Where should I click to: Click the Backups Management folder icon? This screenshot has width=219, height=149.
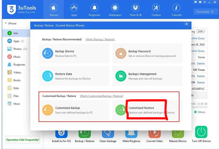(x=121, y=76)
